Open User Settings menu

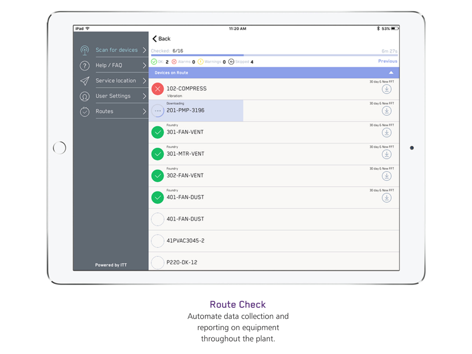(113, 96)
